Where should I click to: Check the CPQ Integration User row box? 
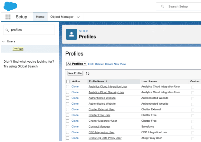tap(68, 132)
